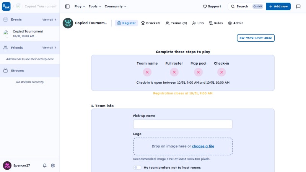
Task: Click friend code SW-9592-1909-4032
Action: [x=256, y=38]
